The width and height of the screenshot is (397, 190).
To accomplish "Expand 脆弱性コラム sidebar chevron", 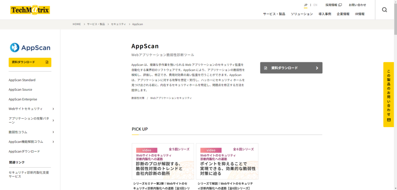I will tap(53, 132).
